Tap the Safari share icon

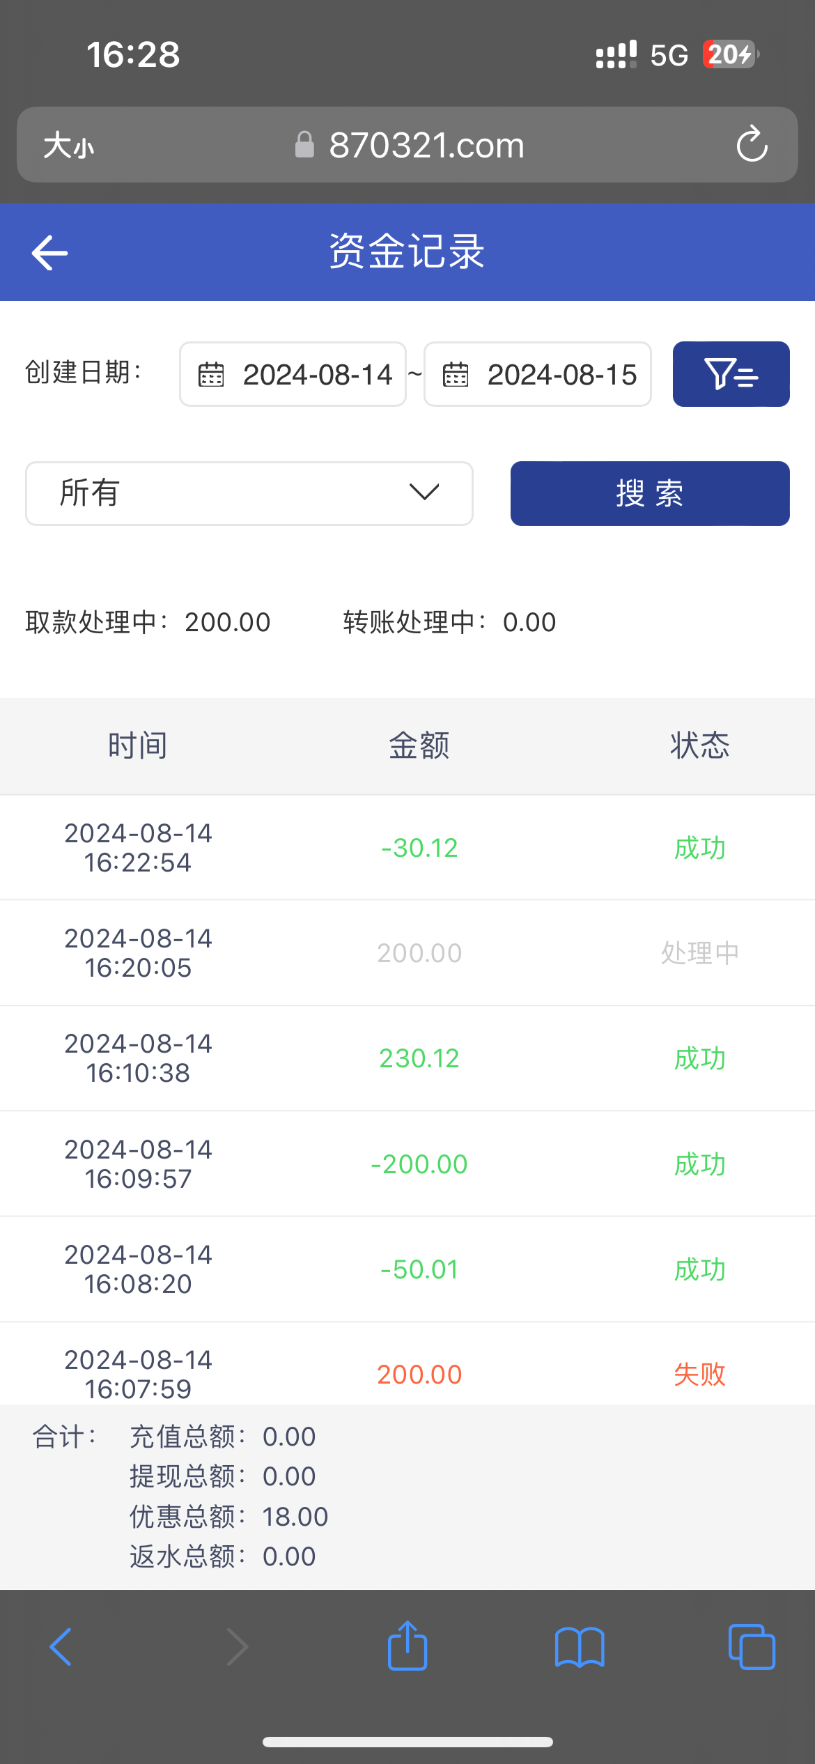[x=407, y=1646]
